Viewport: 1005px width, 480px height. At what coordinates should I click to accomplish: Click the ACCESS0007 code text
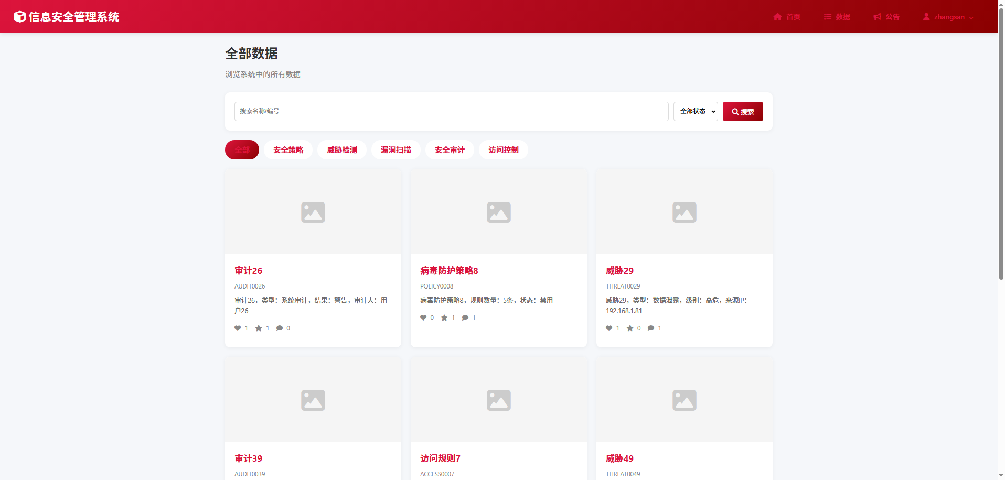click(437, 474)
